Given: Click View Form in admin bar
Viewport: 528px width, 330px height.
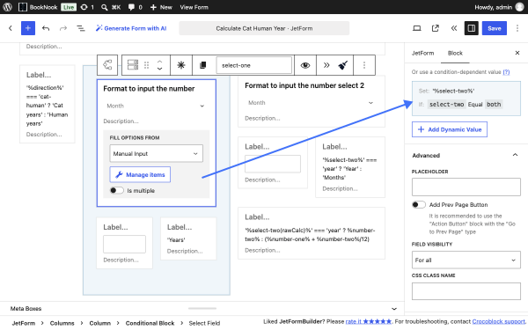Looking at the screenshot, I should pyautogui.click(x=194, y=7).
